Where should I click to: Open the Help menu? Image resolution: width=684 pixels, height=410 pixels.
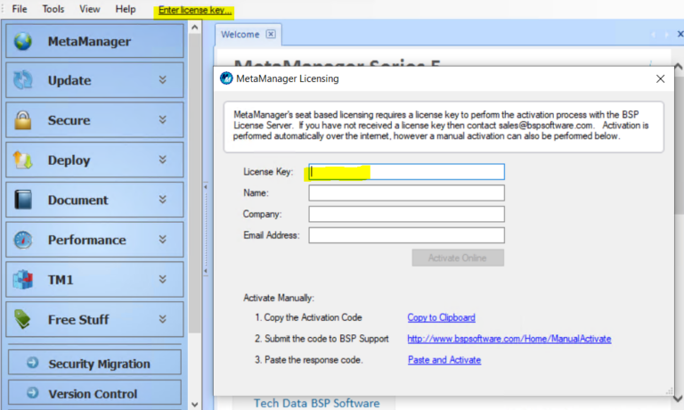pyautogui.click(x=126, y=9)
